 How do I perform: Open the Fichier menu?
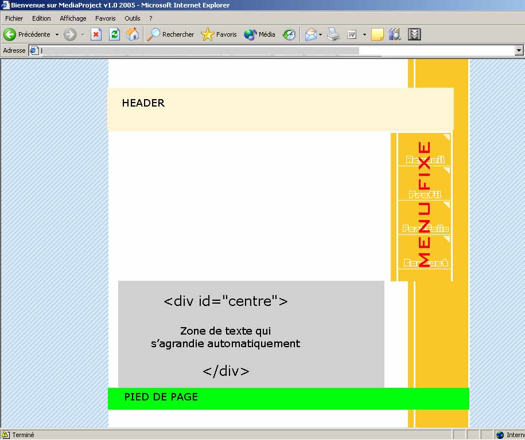(14, 18)
